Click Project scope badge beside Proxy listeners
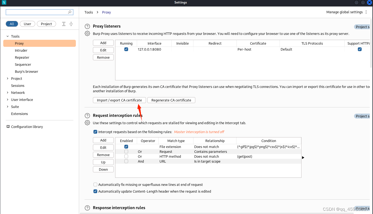The image size is (373, 214). 362,27
